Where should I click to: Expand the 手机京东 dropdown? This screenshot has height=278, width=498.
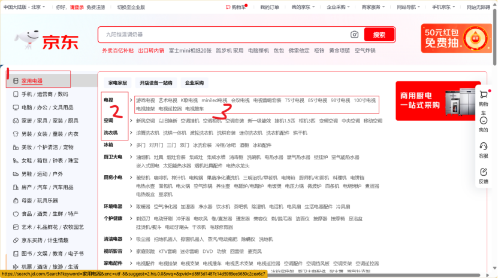pyautogui.click(x=443, y=7)
